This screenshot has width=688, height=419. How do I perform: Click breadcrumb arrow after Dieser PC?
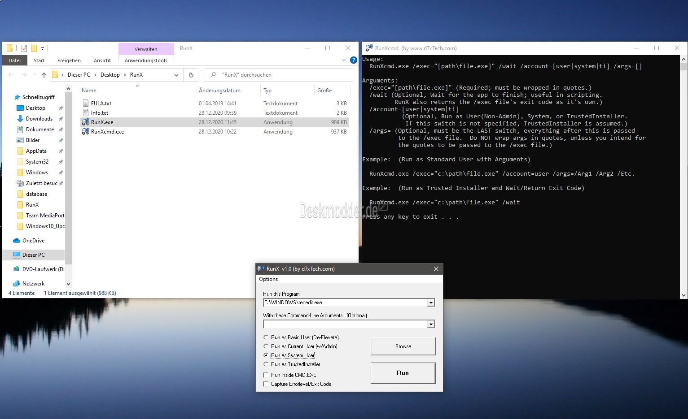click(96, 75)
